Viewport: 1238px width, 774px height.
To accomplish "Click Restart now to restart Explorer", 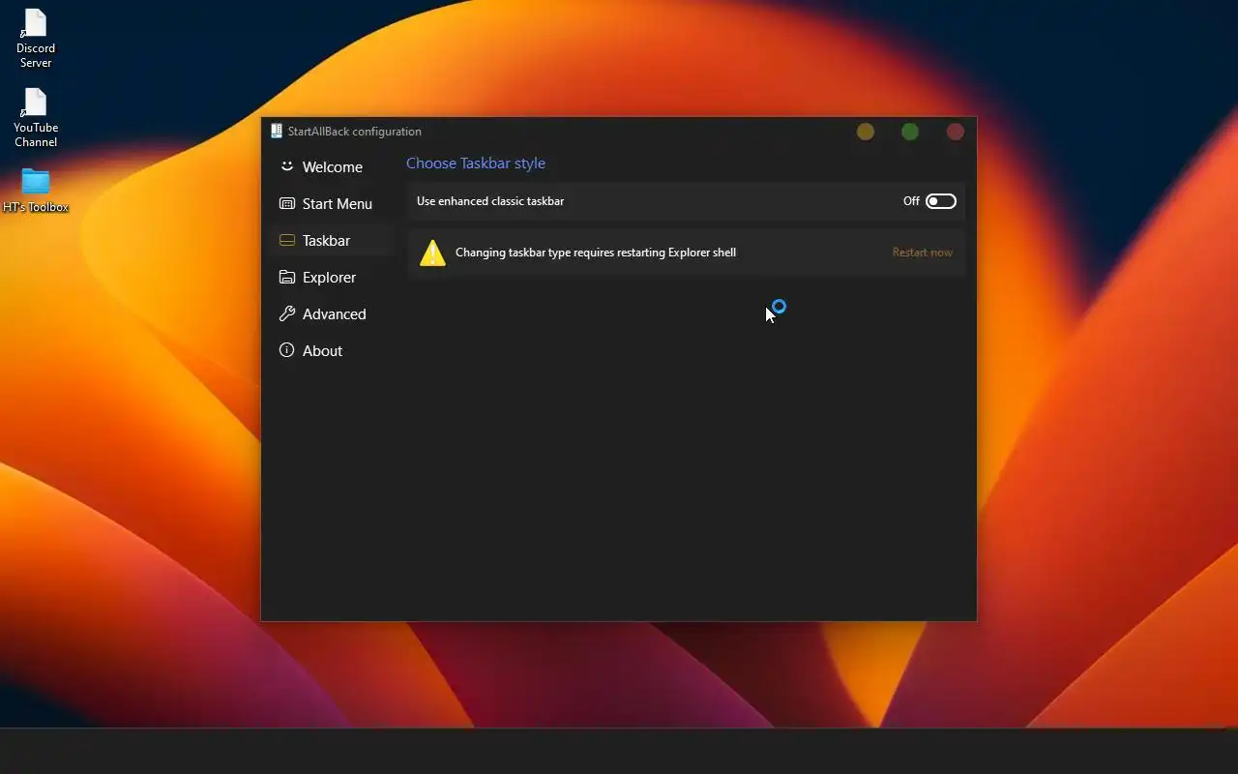I will tap(922, 253).
